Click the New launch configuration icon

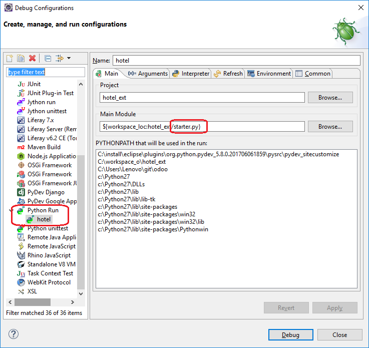click(x=10, y=59)
